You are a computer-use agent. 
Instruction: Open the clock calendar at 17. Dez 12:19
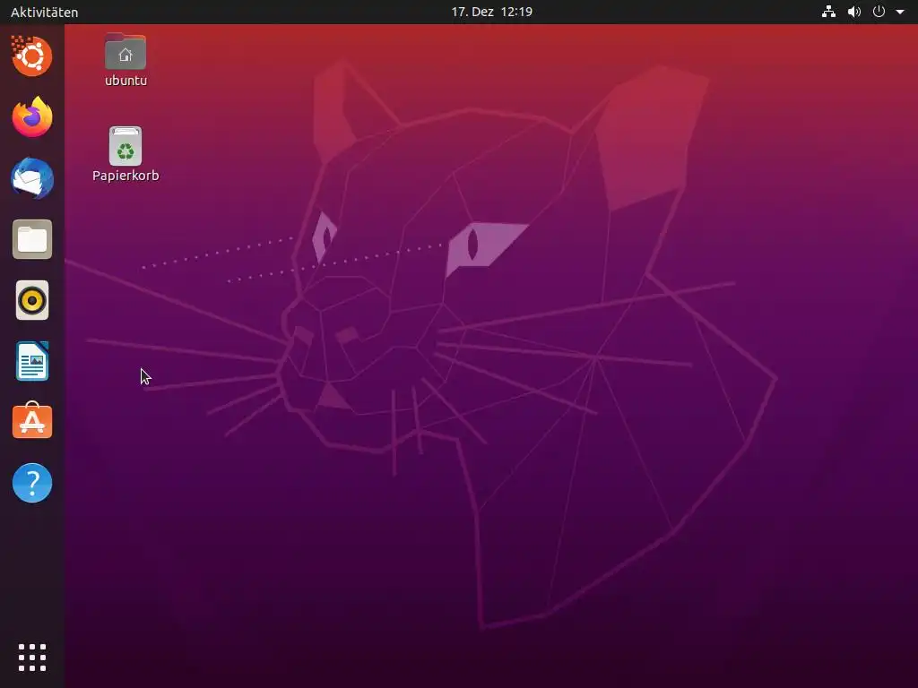coord(492,12)
